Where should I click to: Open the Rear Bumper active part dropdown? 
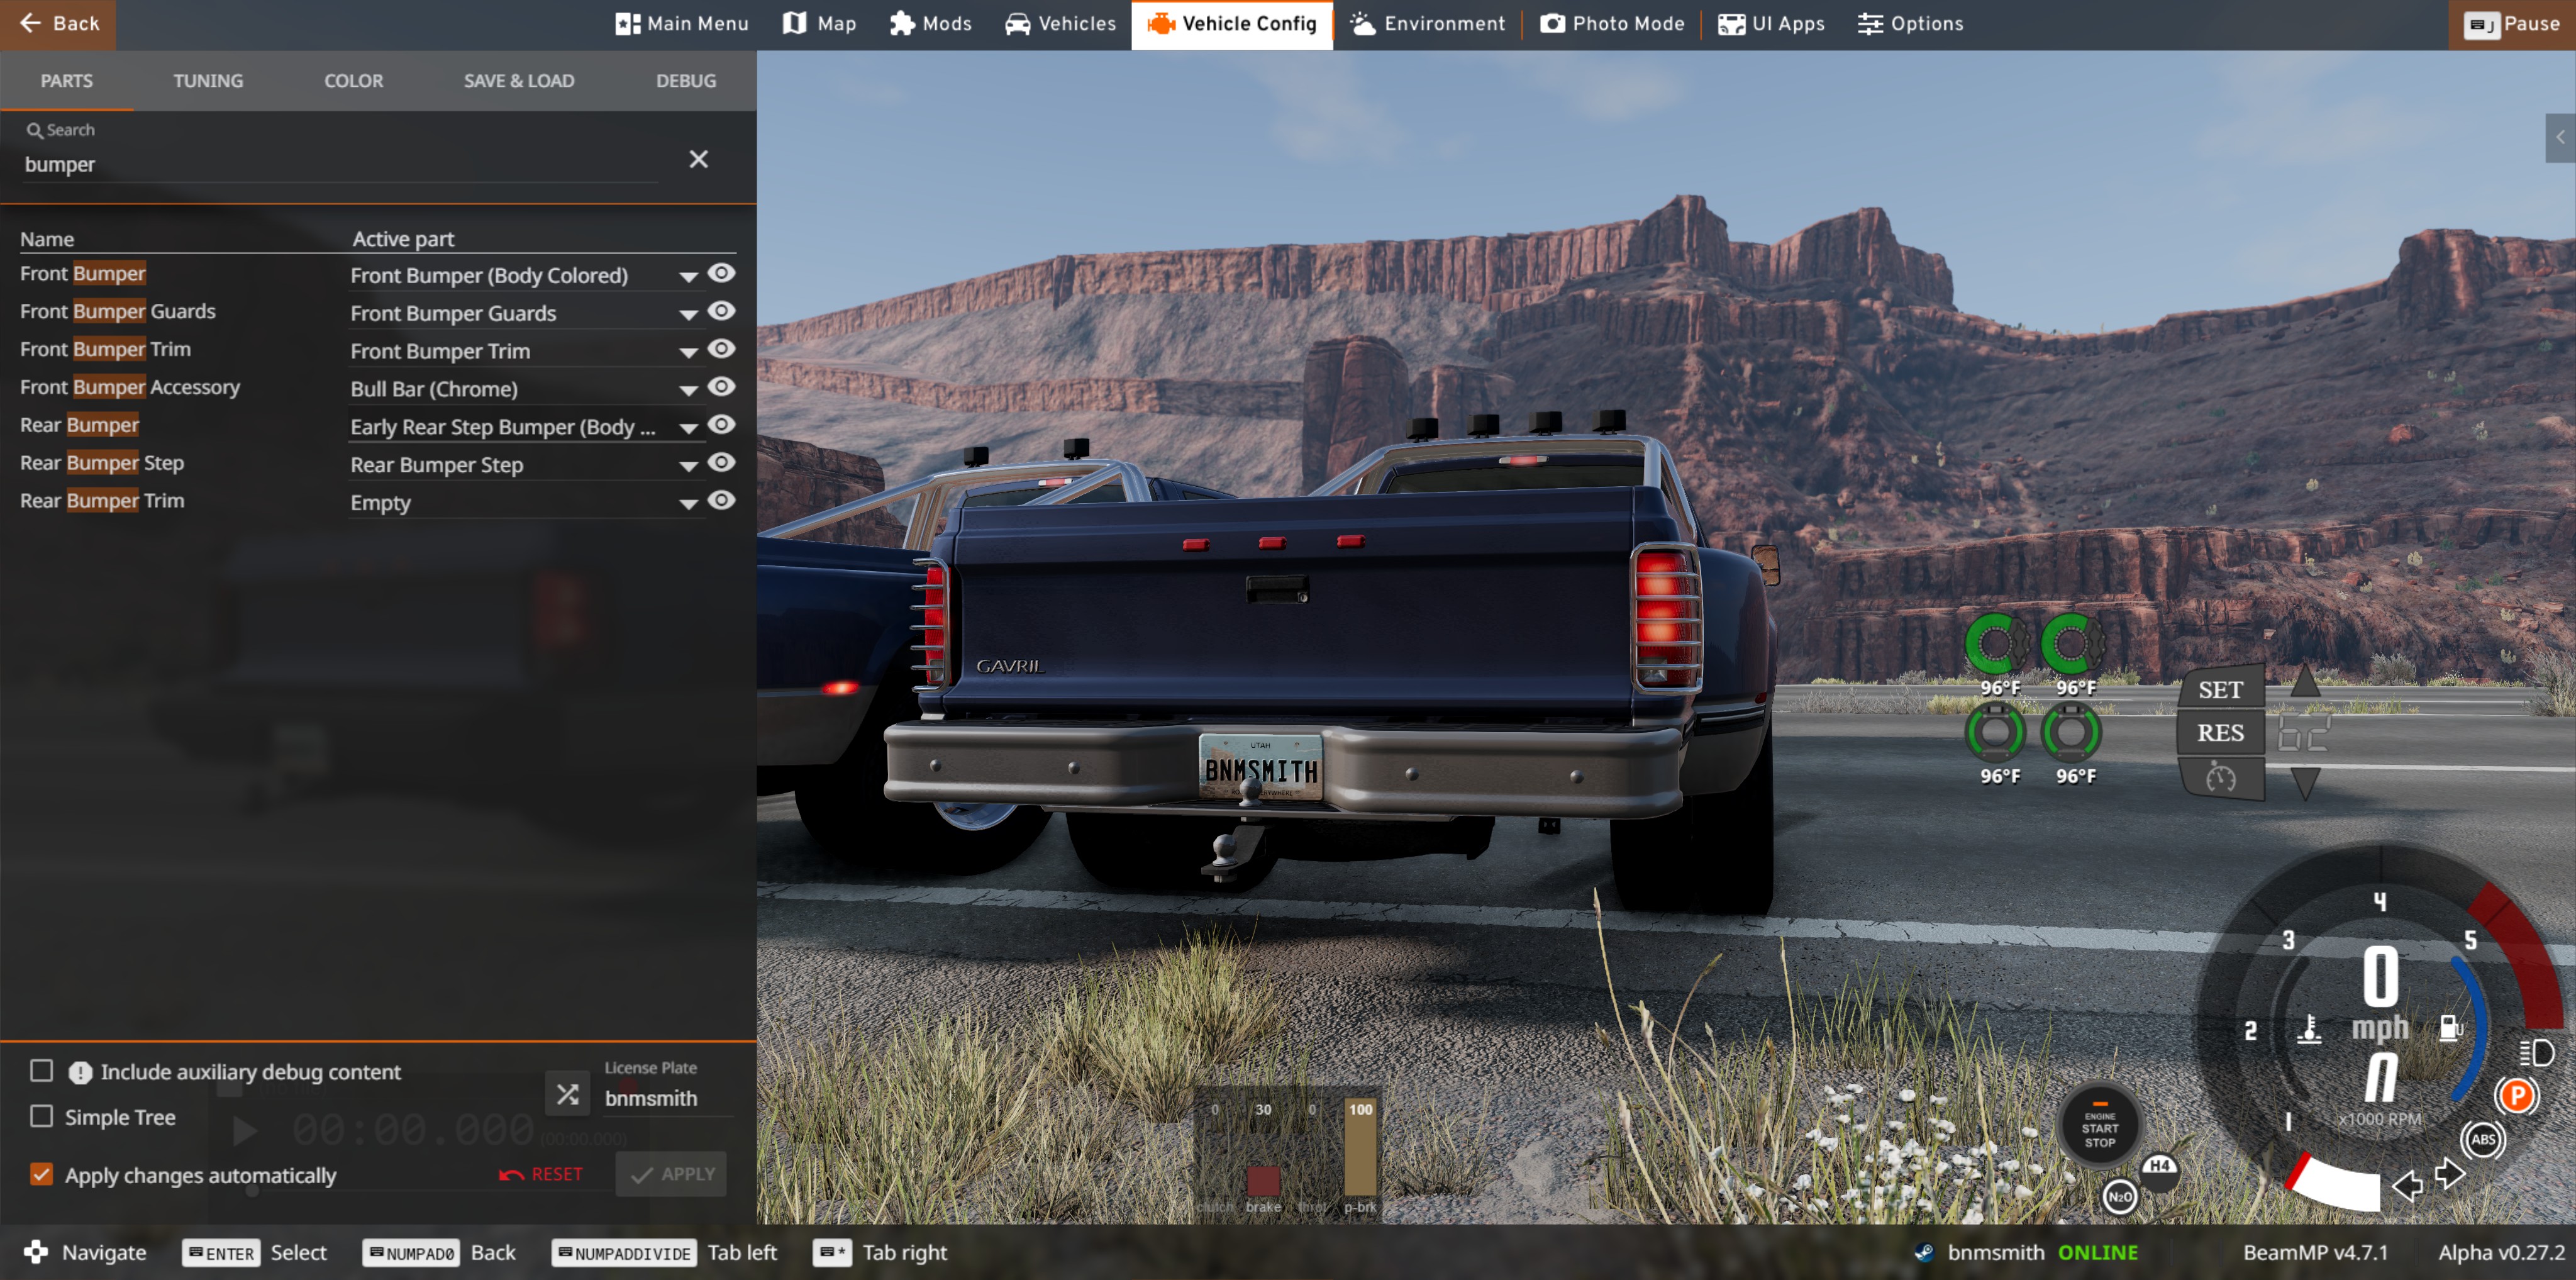click(x=688, y=428)
